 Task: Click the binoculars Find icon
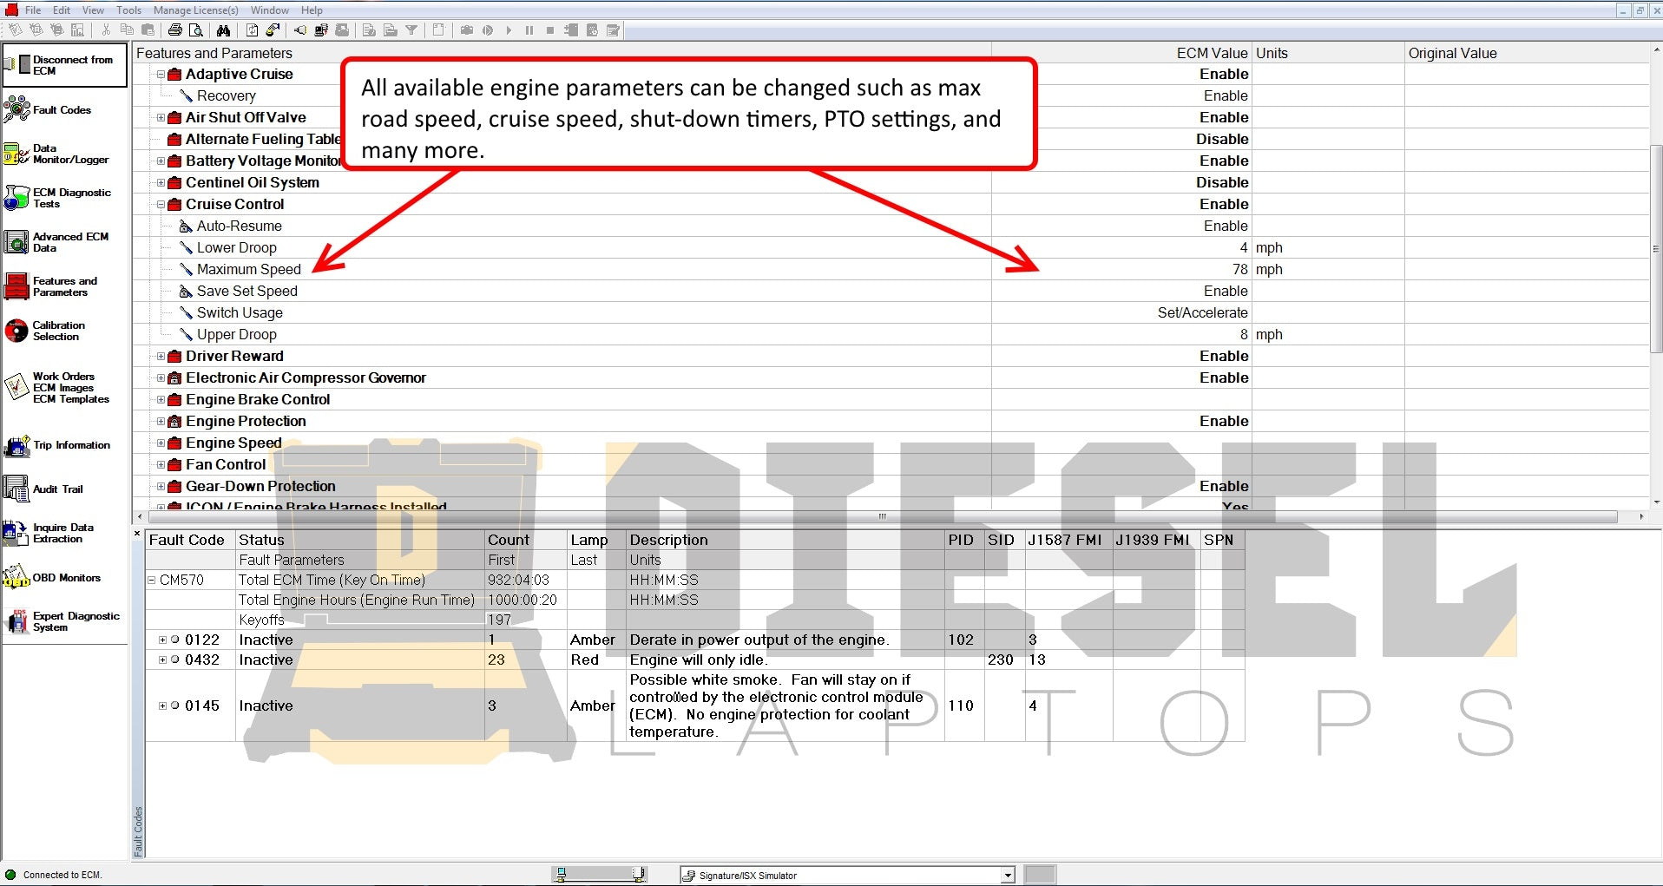(x=223, y=30)
